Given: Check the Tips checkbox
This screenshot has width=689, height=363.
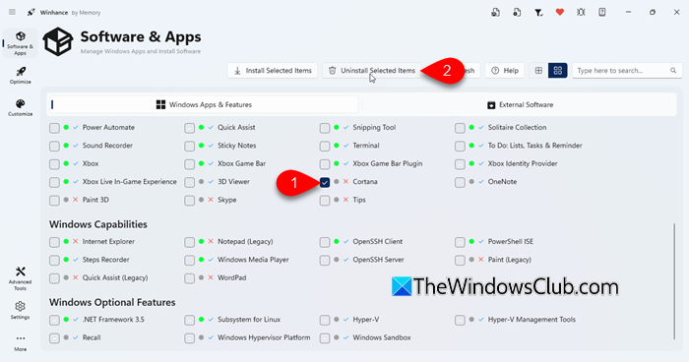Looking at the screenshot, I should coord(325,201).
